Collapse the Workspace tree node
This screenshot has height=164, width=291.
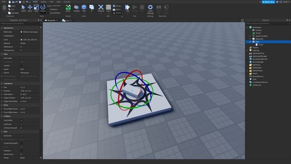click(x=247, y=27)
